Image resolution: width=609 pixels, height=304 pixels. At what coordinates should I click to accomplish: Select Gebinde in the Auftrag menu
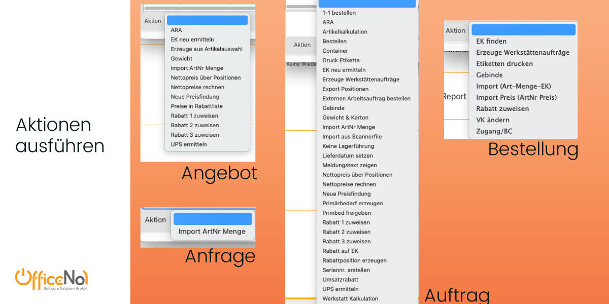click(333, 108)
